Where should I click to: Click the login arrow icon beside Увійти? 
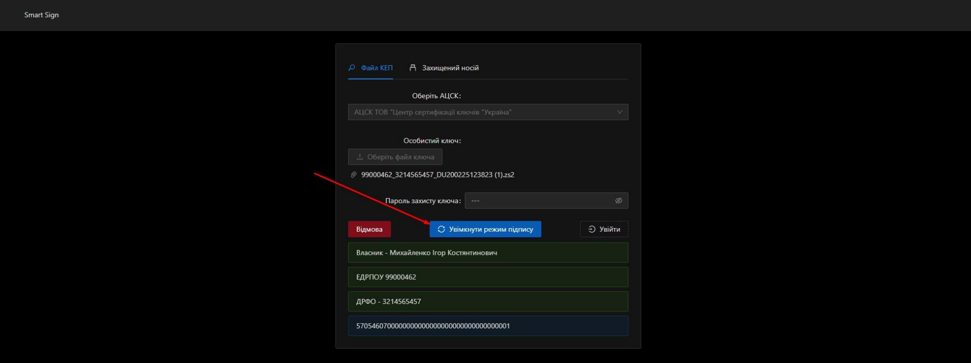point(591,229)
